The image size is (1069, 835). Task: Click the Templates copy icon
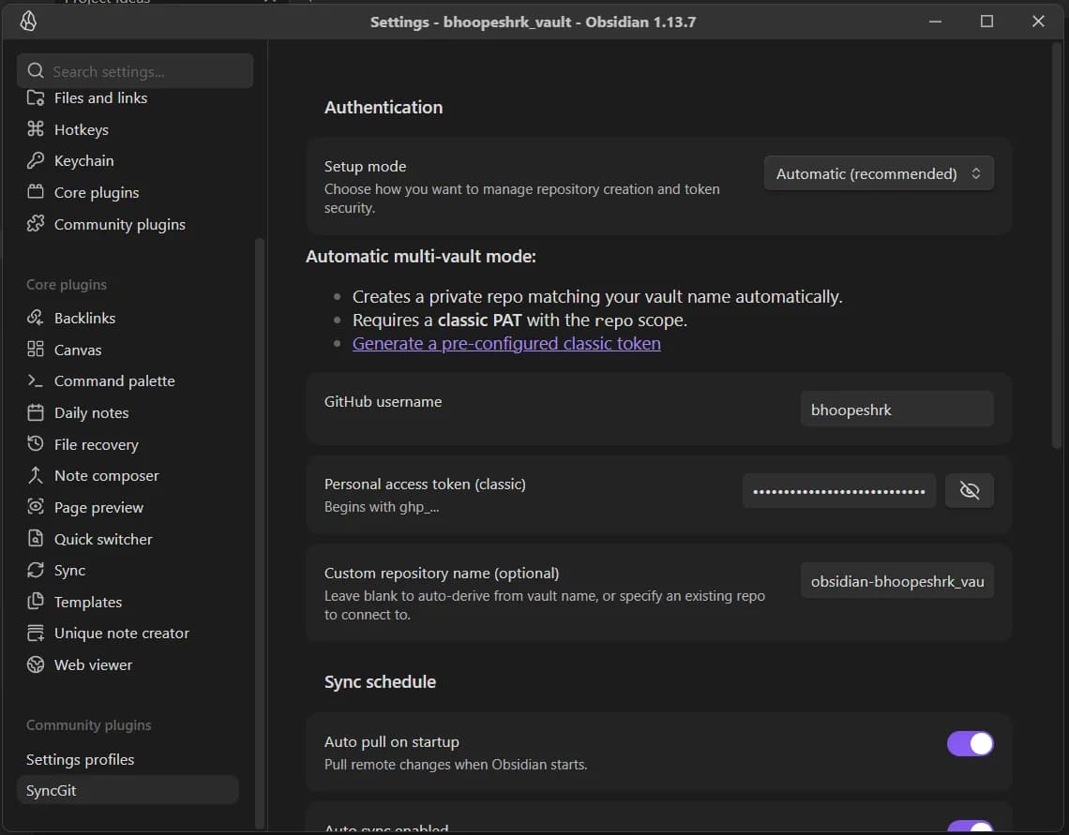tap(36, 602)
